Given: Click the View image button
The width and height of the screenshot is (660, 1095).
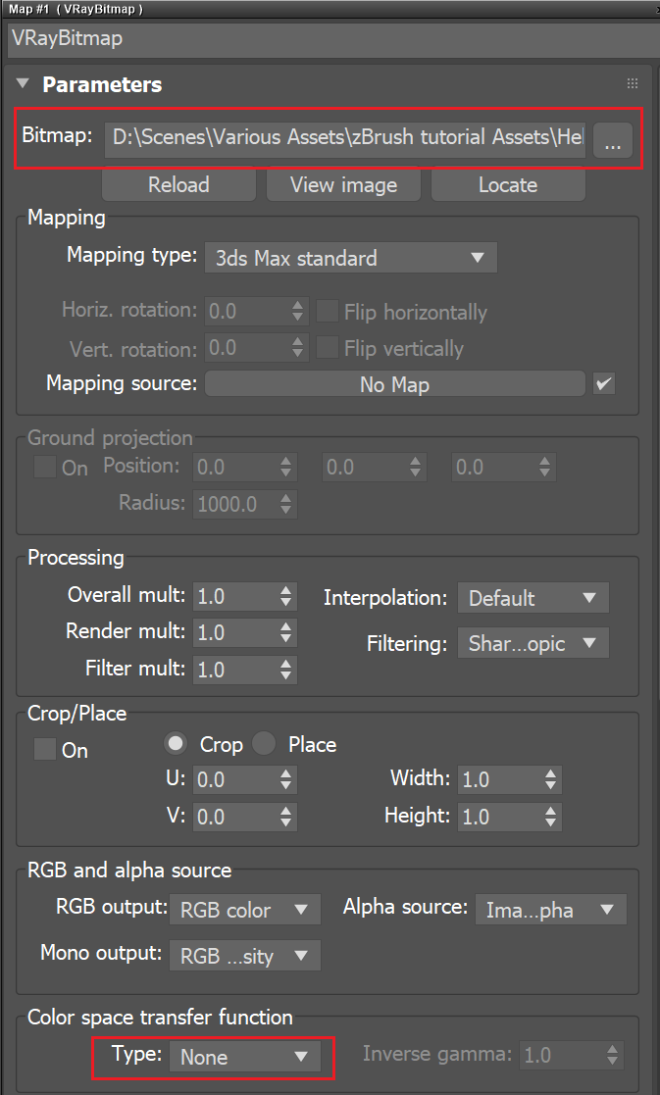Looking at the screenshot, I should 343,184.
